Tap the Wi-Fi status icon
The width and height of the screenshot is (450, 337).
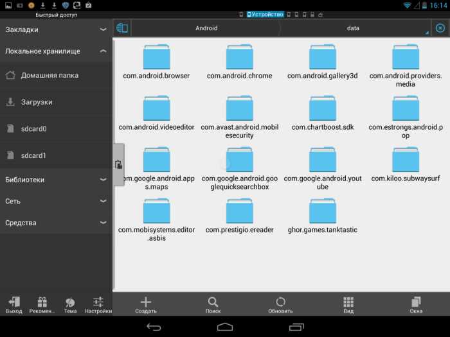[x=407, y=5]
